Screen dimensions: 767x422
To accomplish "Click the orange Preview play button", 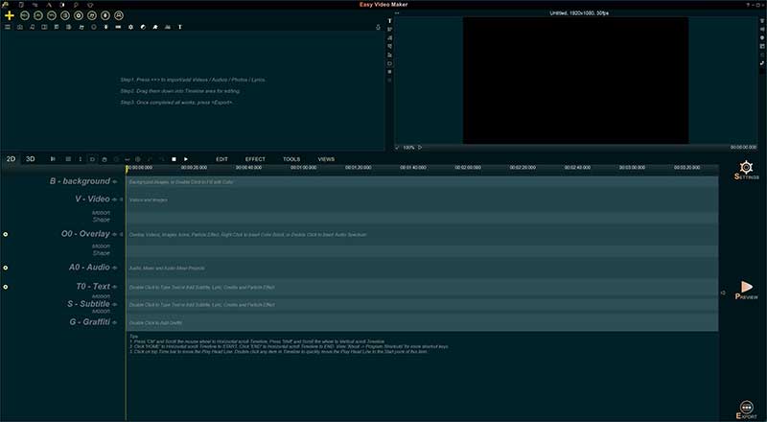I will pos(747,287).
